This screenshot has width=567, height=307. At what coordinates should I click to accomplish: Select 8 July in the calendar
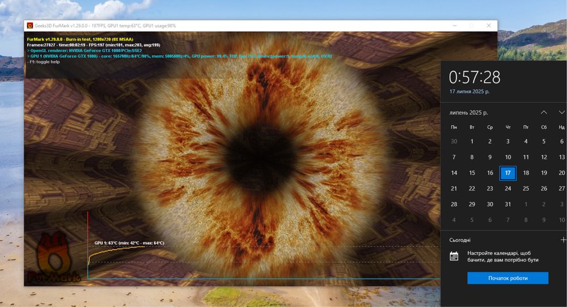[x=472, y=157]
